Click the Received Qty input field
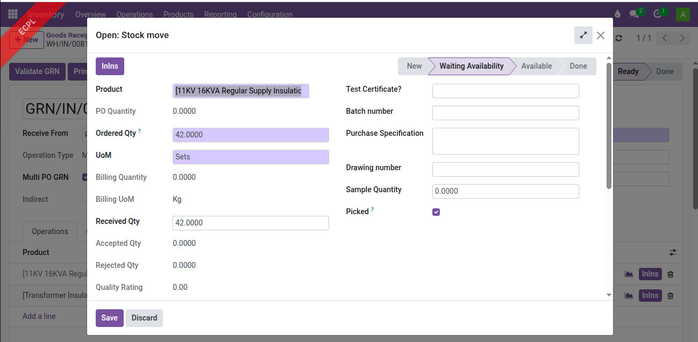This screenshot has height=342, width=698. 251,223
